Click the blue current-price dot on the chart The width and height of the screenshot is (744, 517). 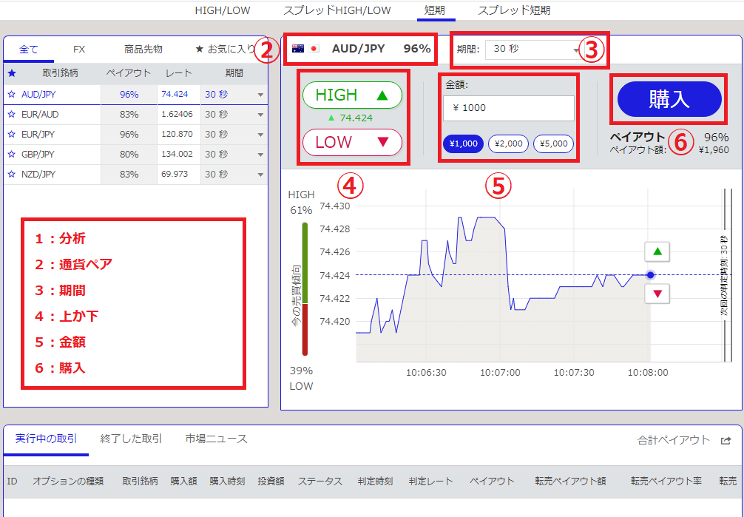pyautogui.click(x=651, y=275)
